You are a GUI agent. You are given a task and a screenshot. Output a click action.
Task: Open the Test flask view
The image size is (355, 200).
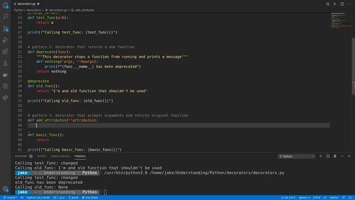[6, 63]
